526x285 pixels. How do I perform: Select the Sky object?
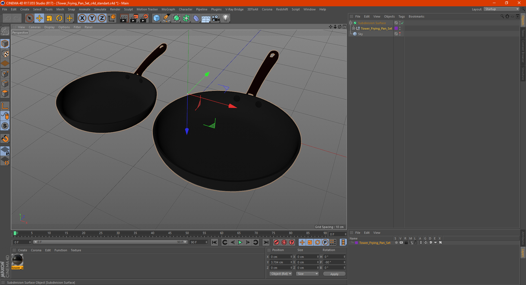pyautogui.click(x=360, y=34)
